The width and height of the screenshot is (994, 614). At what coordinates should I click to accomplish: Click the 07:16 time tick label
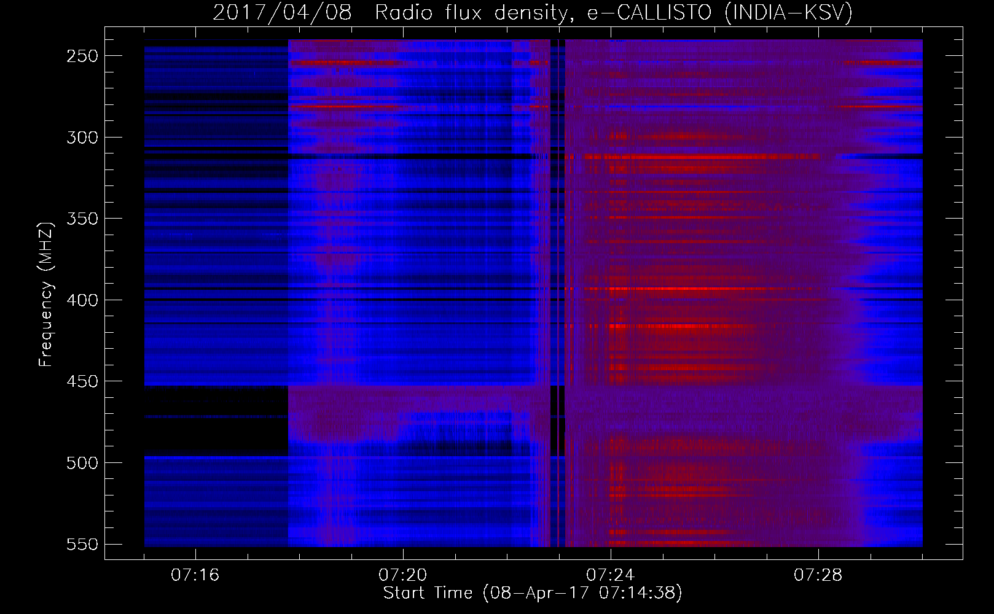[195, 575]
